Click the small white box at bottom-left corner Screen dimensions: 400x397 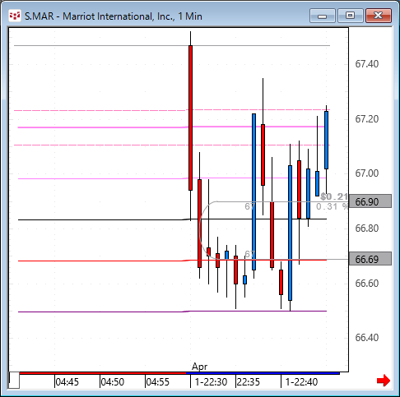coord(14,380)
